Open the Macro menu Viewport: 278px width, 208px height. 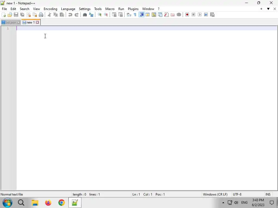tap(110, 9)
